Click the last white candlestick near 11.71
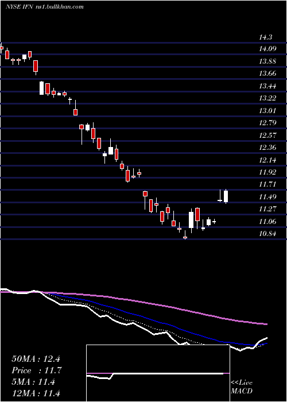This screenshot has height=402, width=287. [x=226, y=196]
